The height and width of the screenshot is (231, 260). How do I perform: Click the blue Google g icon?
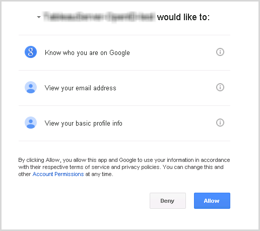[31, 52]
